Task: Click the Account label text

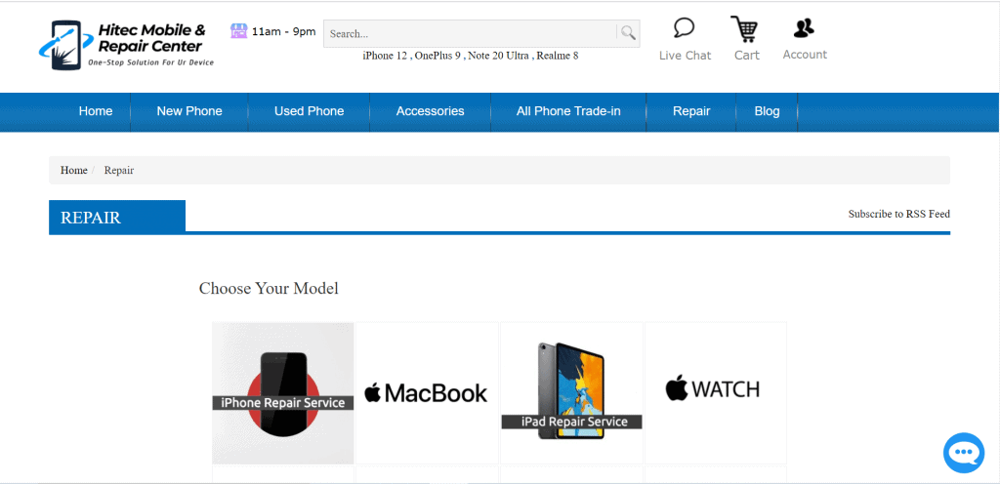Action: point(805,55)
